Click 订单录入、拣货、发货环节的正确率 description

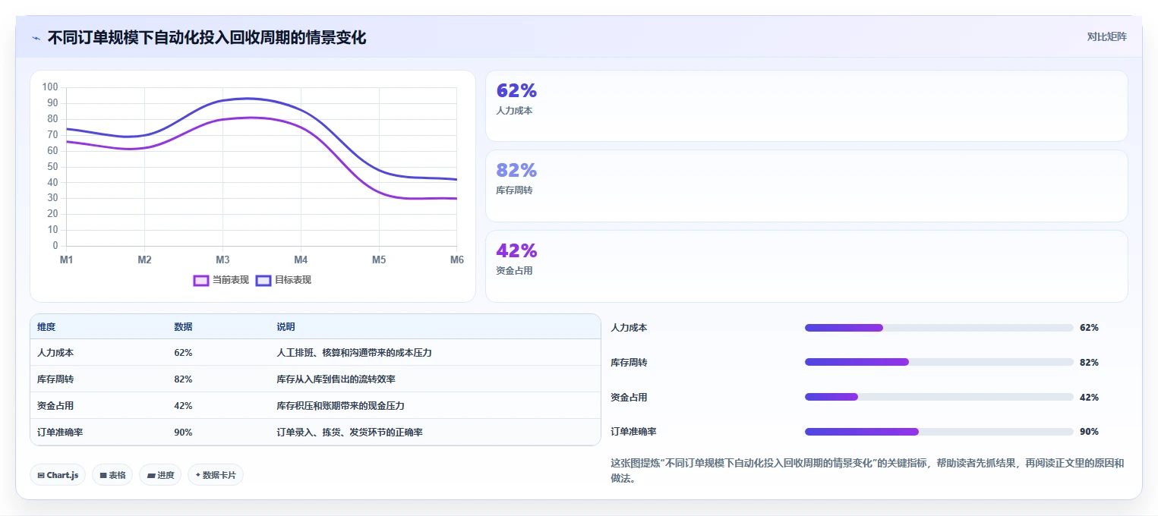click(349, 433)
